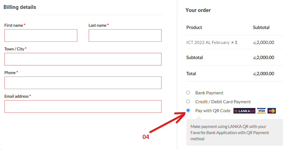Click the Mastercard logo
The width and height of the screenshot is (287, 150).
[x=271, y=111]
